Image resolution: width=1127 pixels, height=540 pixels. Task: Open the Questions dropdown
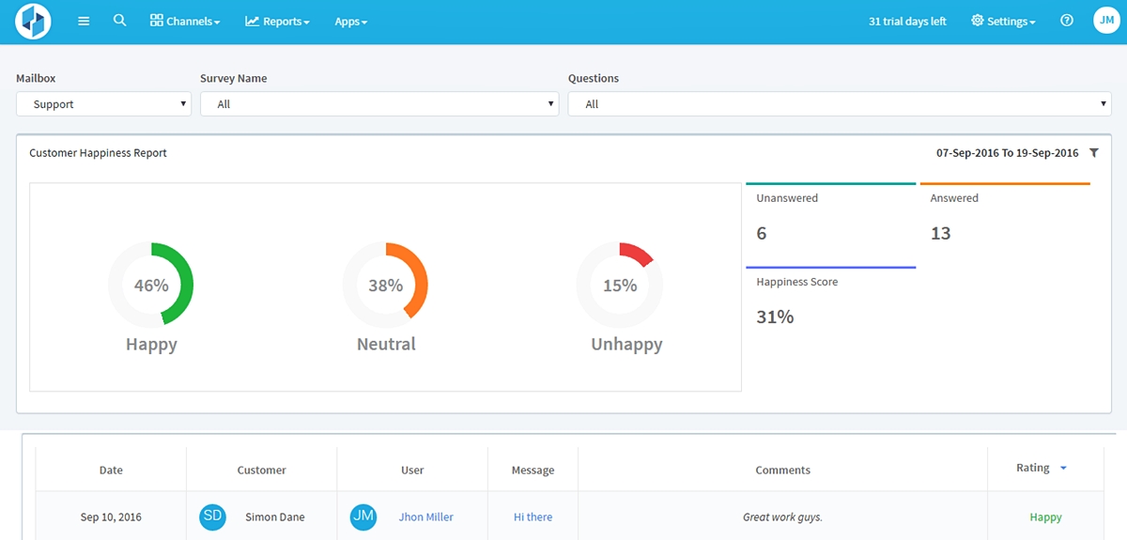click(x=840, y=104)
